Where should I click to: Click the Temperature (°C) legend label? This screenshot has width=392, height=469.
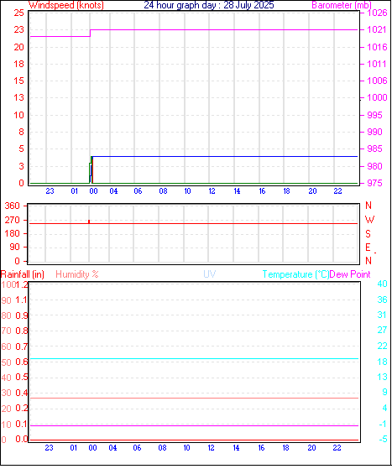tap(295, 274)
